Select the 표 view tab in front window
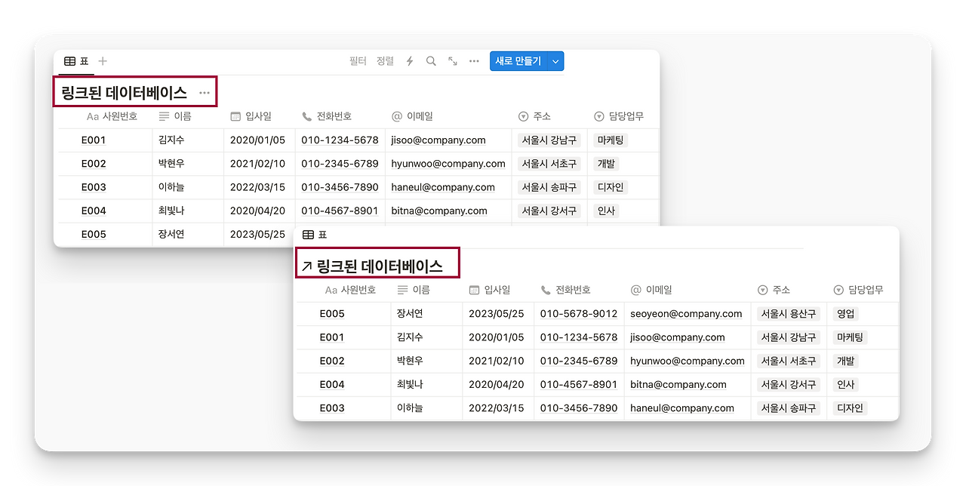The image size is (966, 486). coord(315,235)
